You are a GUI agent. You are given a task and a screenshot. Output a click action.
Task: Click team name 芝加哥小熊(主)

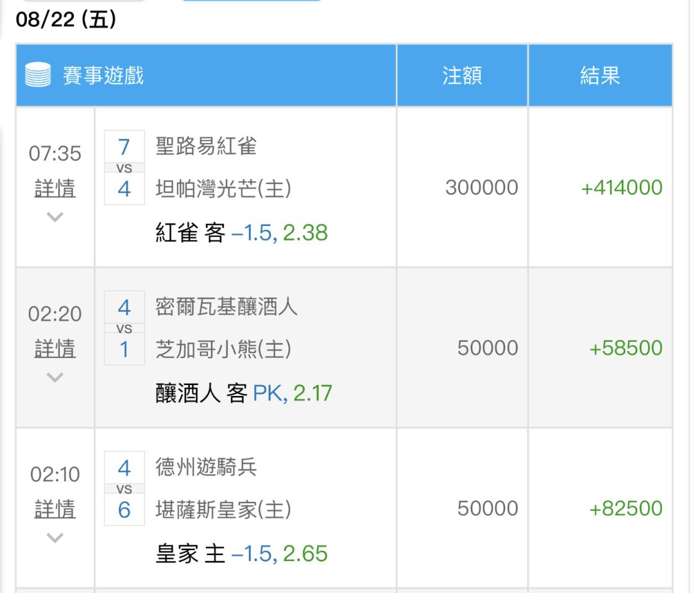[223, 349]
